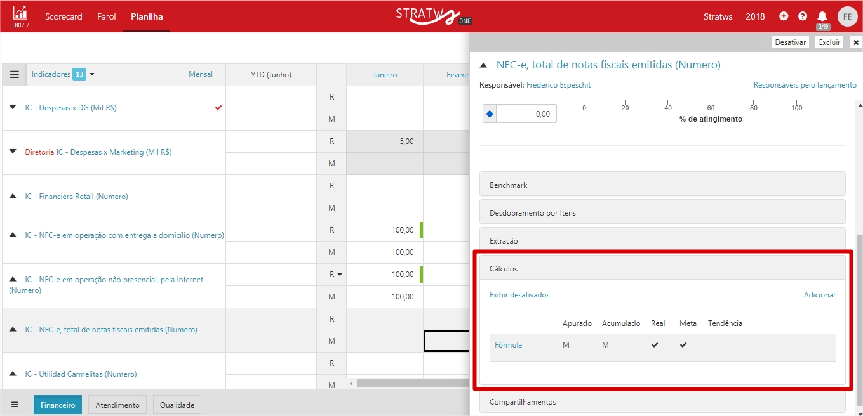Click the Stratws chart logo icon

(20, 13)
